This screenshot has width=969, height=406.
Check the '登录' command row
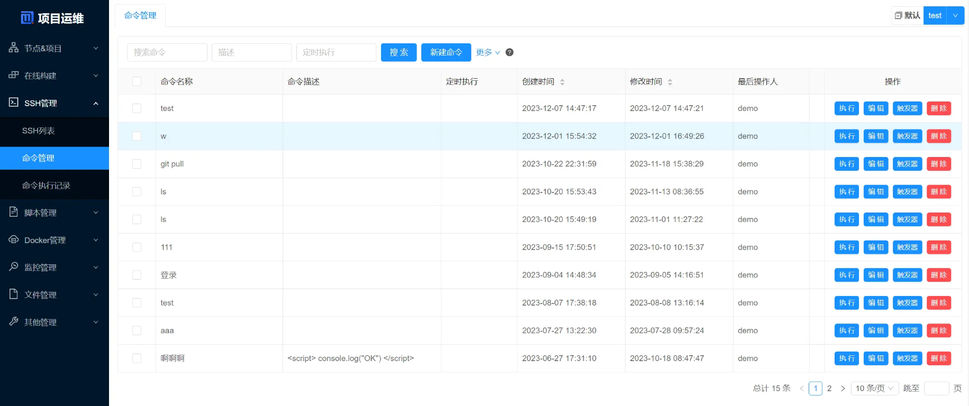(137, 275)
